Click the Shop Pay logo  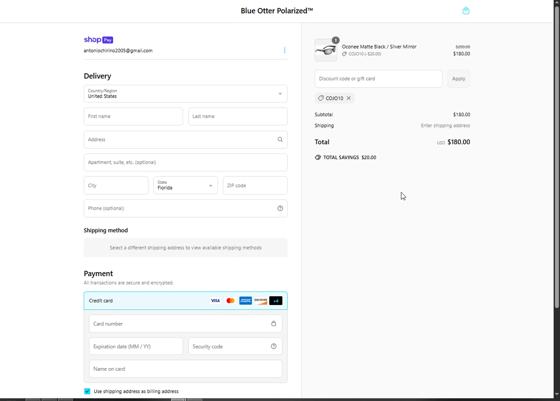[98, 40]
